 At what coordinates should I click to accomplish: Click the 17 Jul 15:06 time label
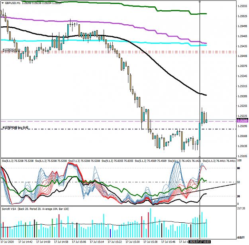79,242
